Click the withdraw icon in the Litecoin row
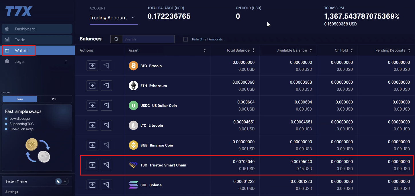Screen dimensions: 415x196 click(106, 125)
